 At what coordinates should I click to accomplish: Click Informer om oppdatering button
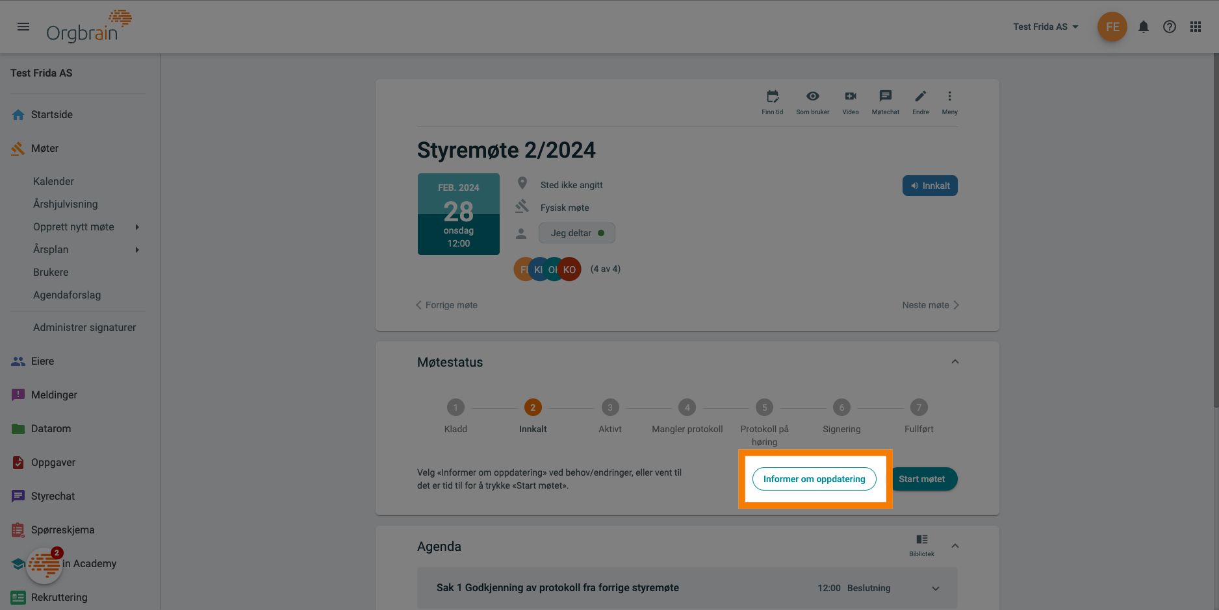click(814, 479)
